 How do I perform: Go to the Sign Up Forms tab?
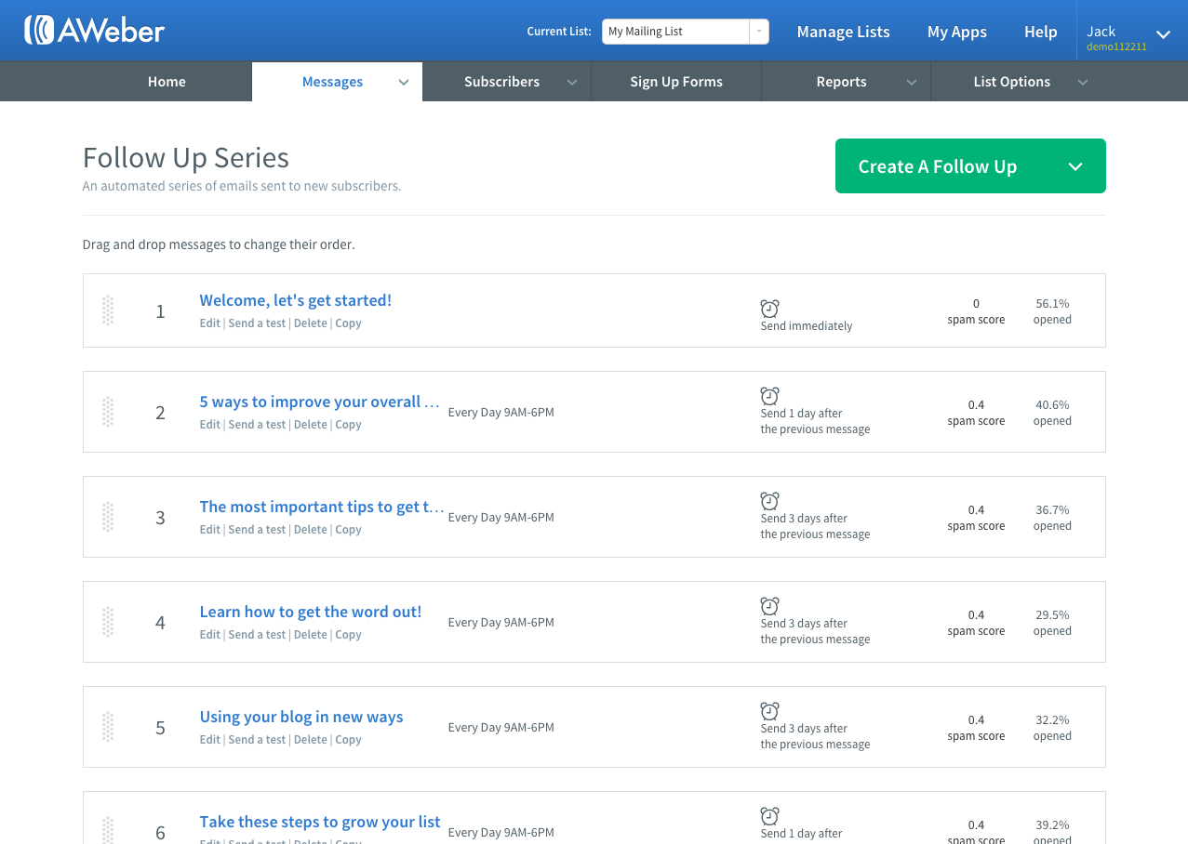pos(676,82)
